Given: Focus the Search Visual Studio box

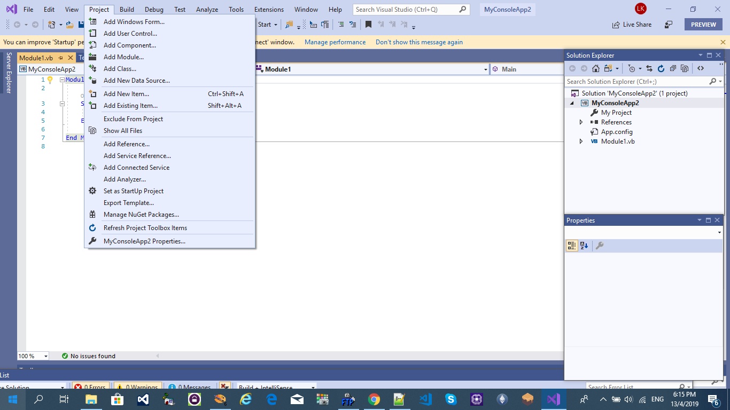Looking at the screenshot, I should coord(411,10).
